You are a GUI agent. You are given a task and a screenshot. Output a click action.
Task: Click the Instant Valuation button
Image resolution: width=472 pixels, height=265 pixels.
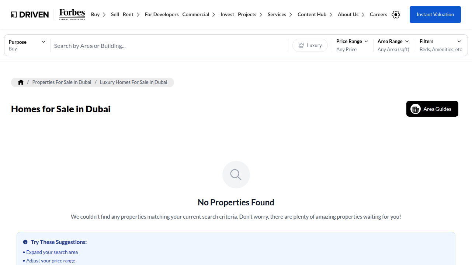pyautogui.click(x=435, y=14)
